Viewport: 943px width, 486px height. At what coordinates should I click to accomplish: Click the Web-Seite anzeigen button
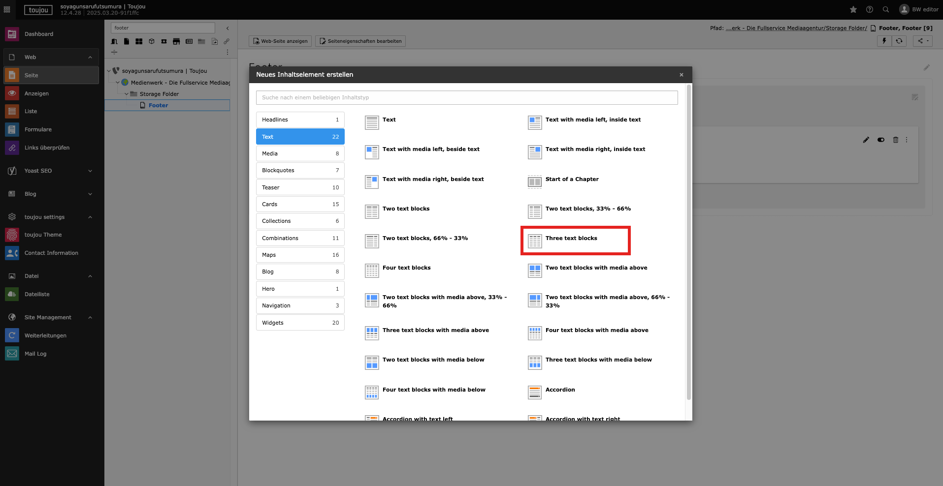(x=280, y=41)
